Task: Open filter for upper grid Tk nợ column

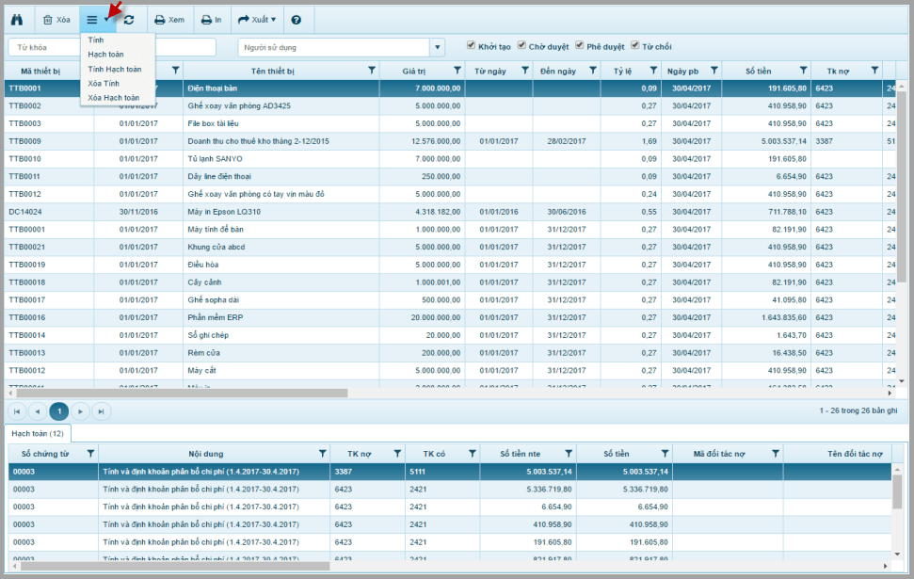Action: [x=874, y=71]
